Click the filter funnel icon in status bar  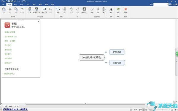[x=135, y=110]
